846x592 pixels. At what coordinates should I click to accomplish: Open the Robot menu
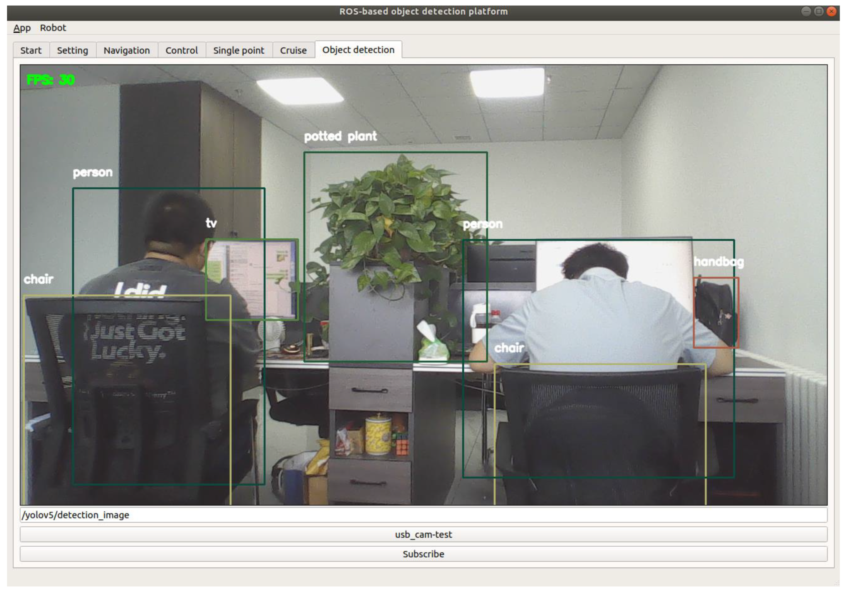point(53,28)
